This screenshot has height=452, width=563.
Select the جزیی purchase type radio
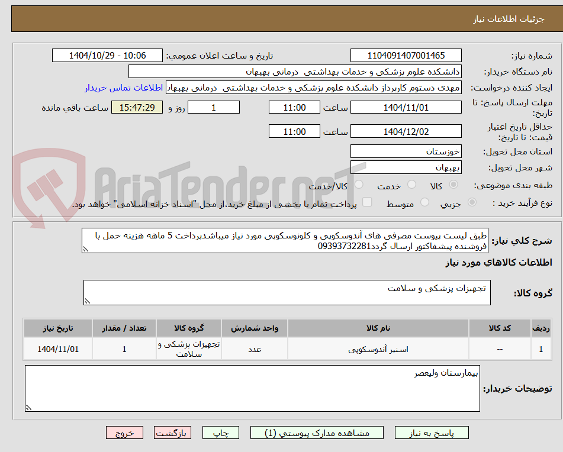click(x=472, y=202)
